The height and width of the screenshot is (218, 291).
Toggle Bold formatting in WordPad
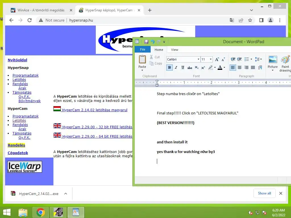point(169,68)
